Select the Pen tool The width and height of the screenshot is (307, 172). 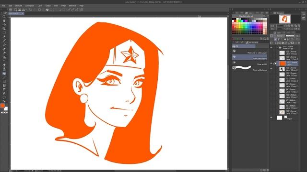(4, 45)
